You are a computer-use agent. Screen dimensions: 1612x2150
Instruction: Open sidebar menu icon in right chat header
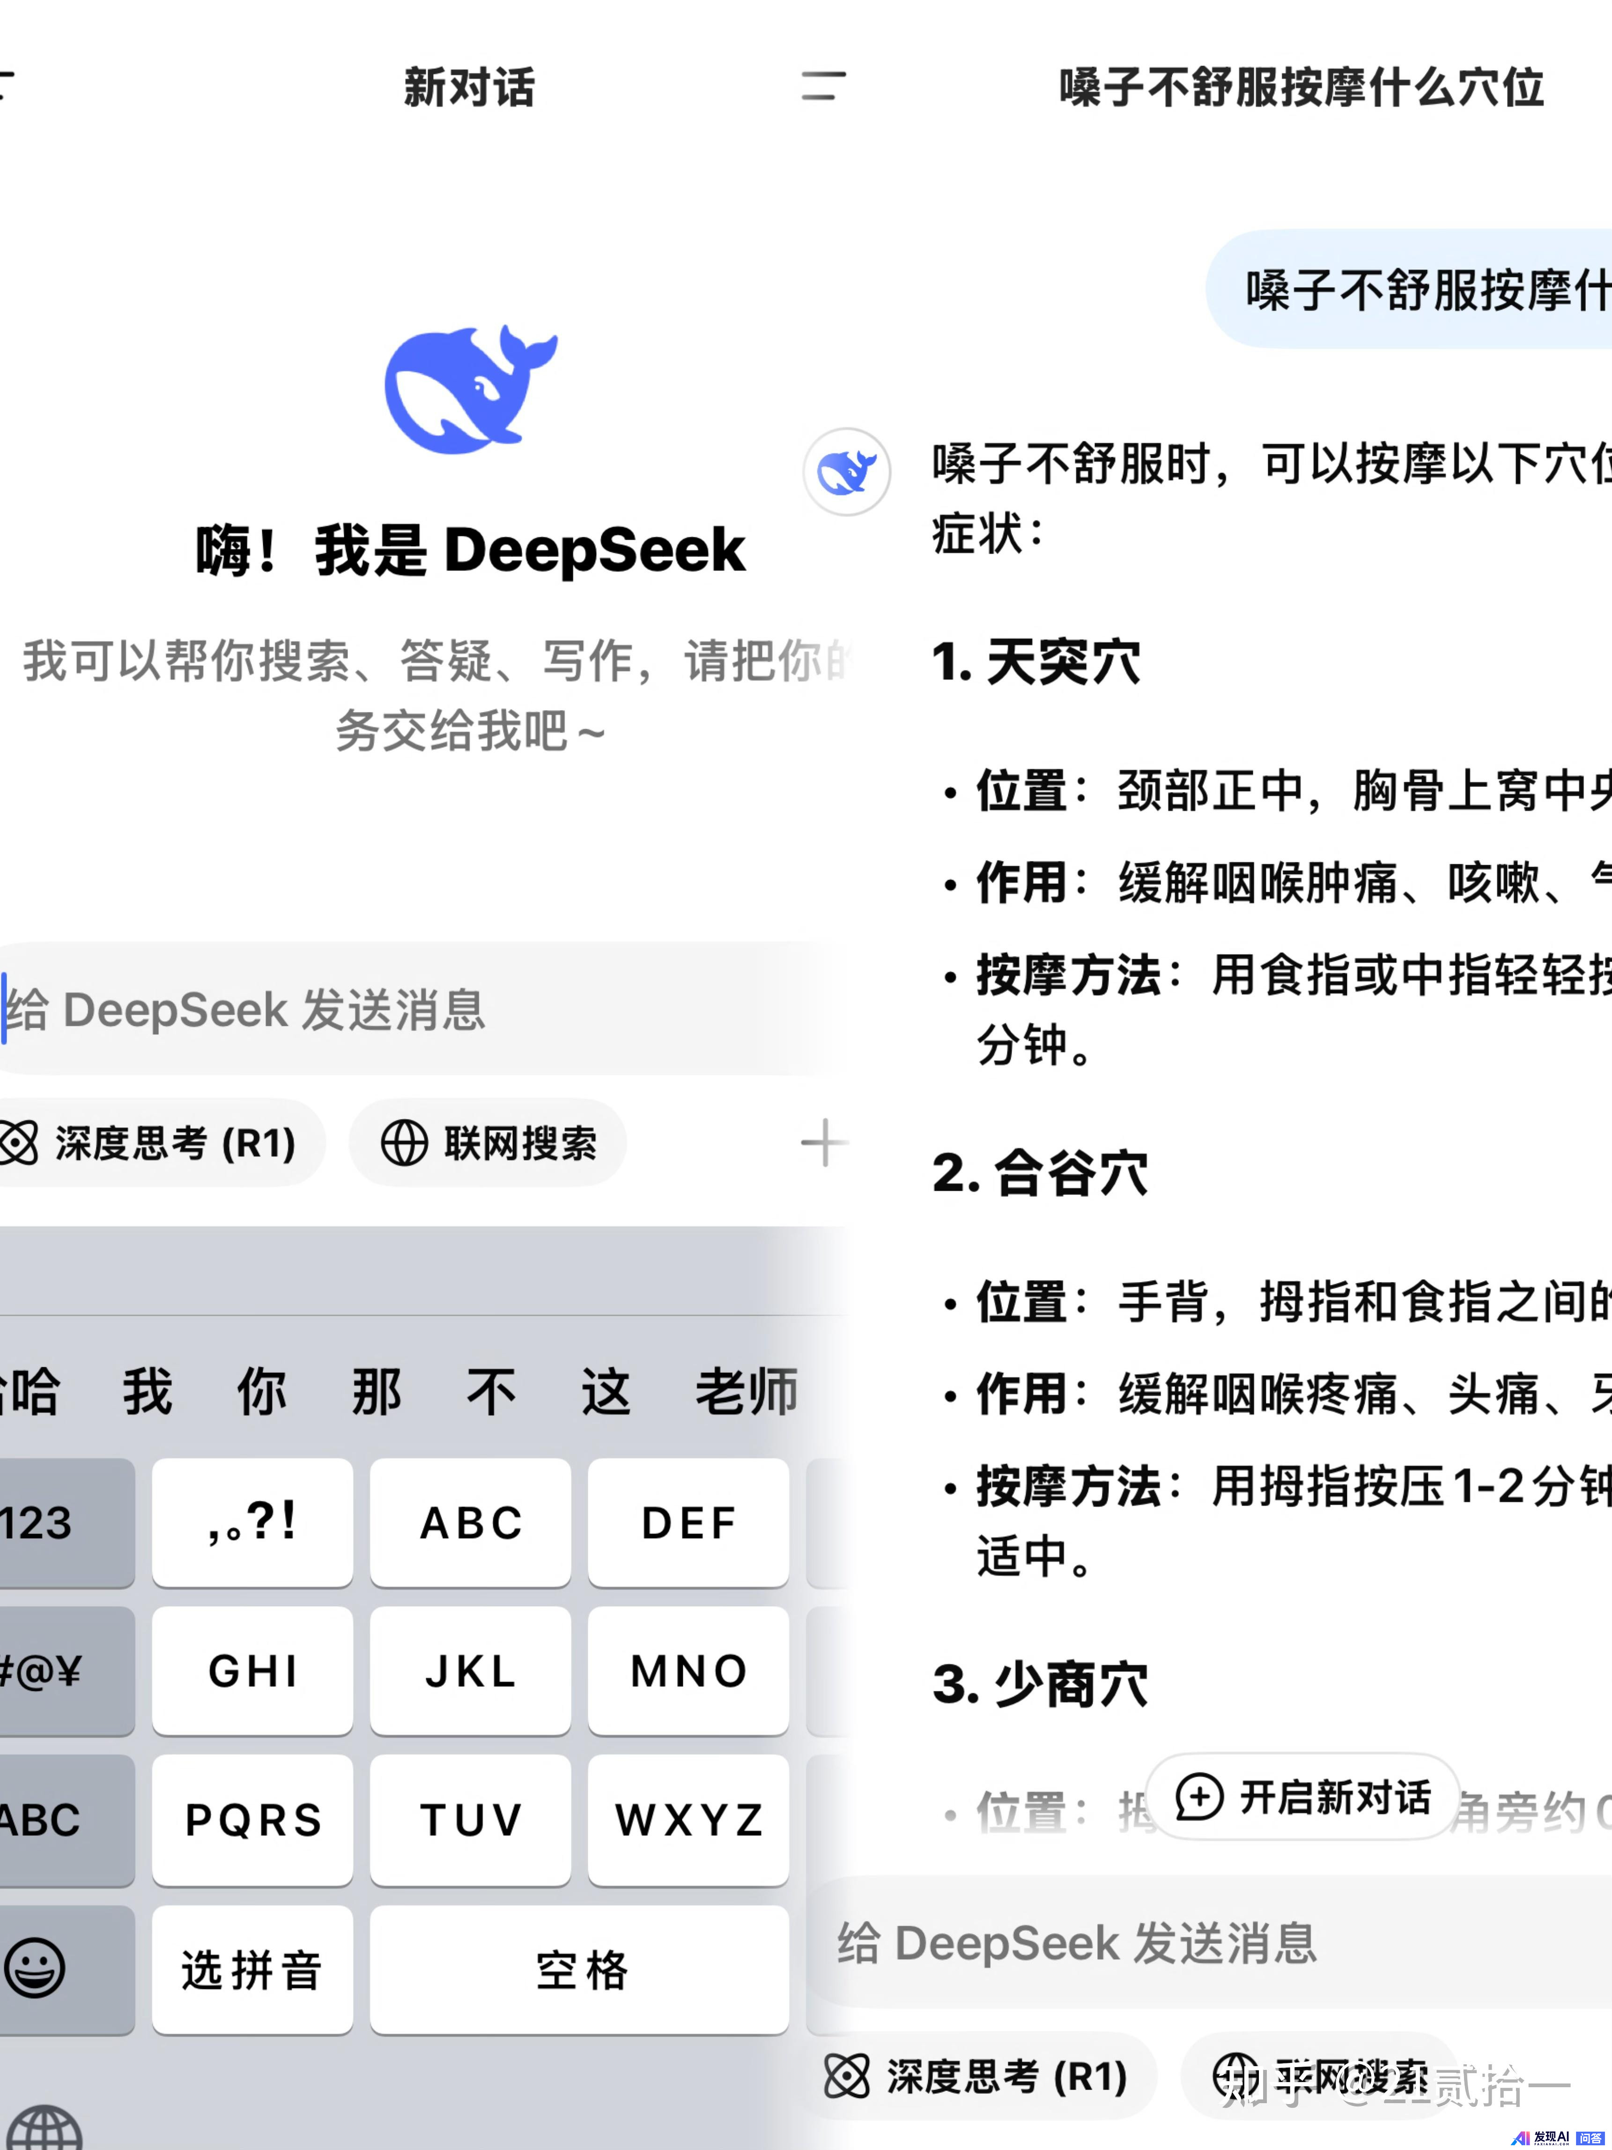coord(823,86)
